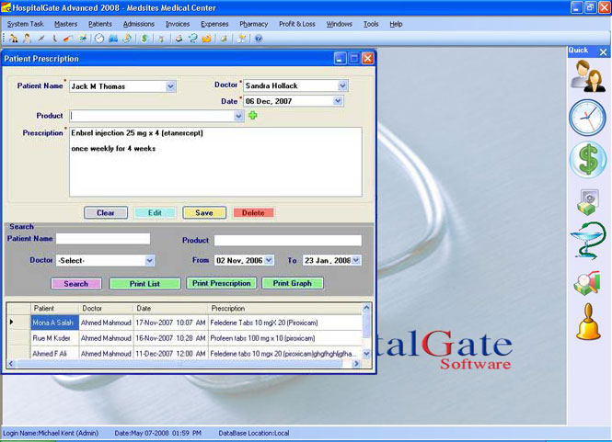The width and height of the screenshot is (612, 442).
Task: Expand the Patient Name dropdown
Action: (x=170, y=86)
